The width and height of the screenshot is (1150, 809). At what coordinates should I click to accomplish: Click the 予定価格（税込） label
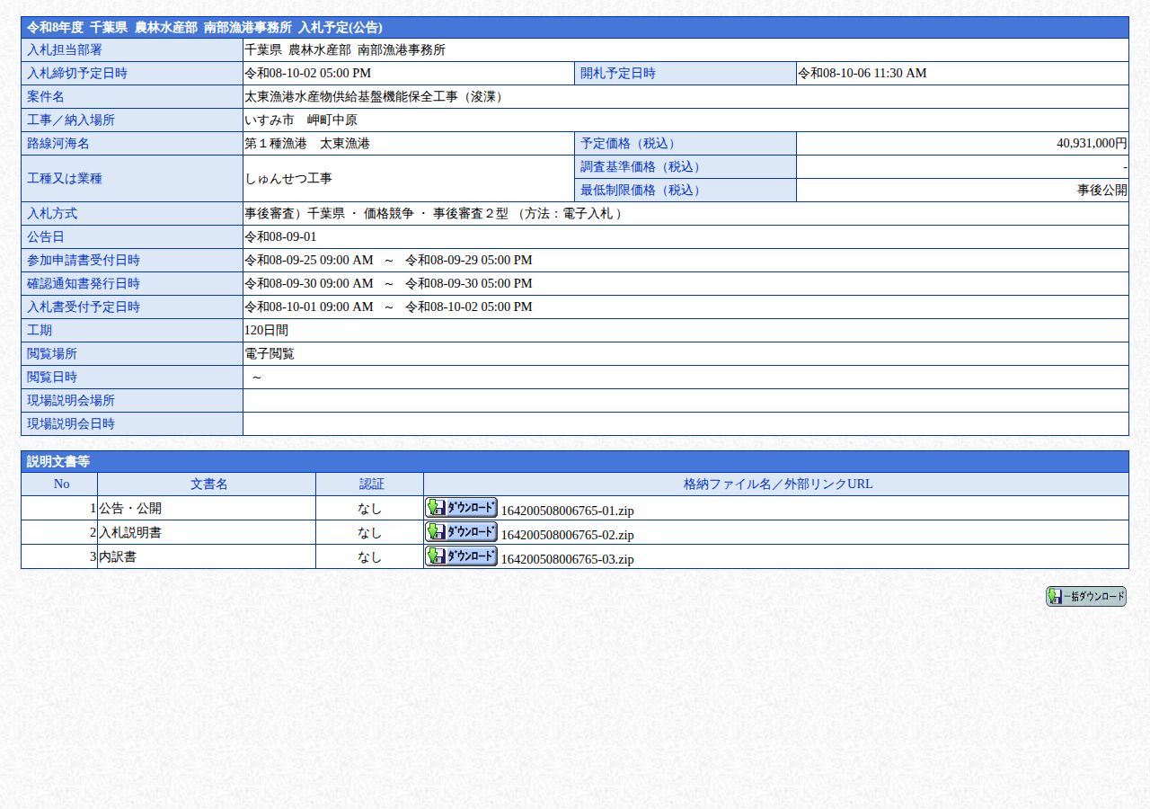pos(686,143)
